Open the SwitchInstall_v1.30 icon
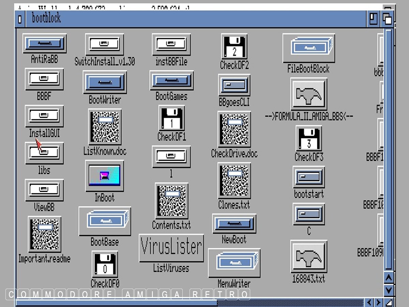The width and height of the screenshot is (409, 307). [x=104, y=44]
